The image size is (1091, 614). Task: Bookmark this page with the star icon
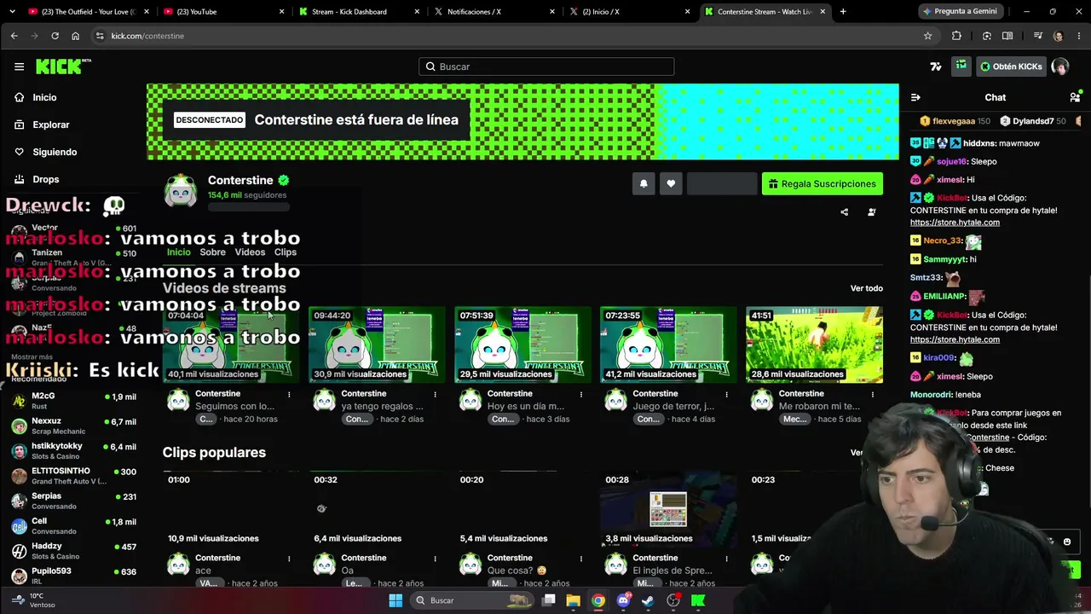(x=928, y=36)
